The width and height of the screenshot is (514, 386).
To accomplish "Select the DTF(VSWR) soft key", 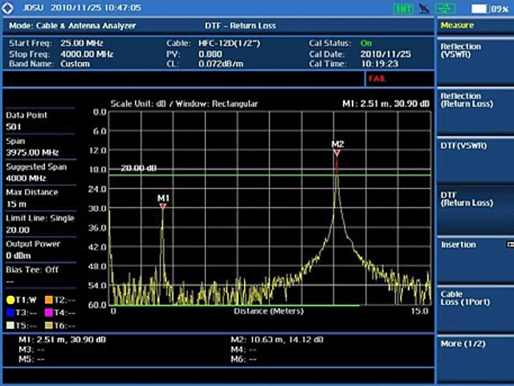I will click(475, 160).
